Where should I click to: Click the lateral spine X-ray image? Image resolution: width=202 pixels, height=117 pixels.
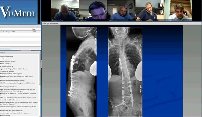pos(81,71)
